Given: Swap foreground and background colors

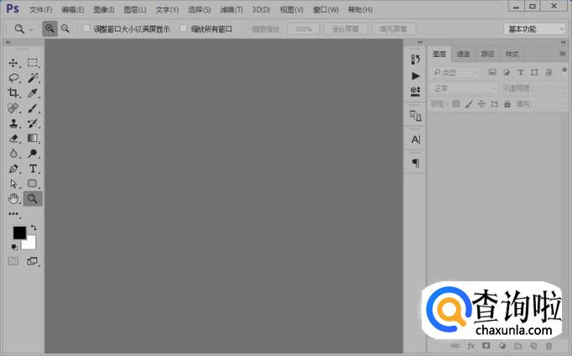Looking at the screenshot, I should [x=34, y=228].
